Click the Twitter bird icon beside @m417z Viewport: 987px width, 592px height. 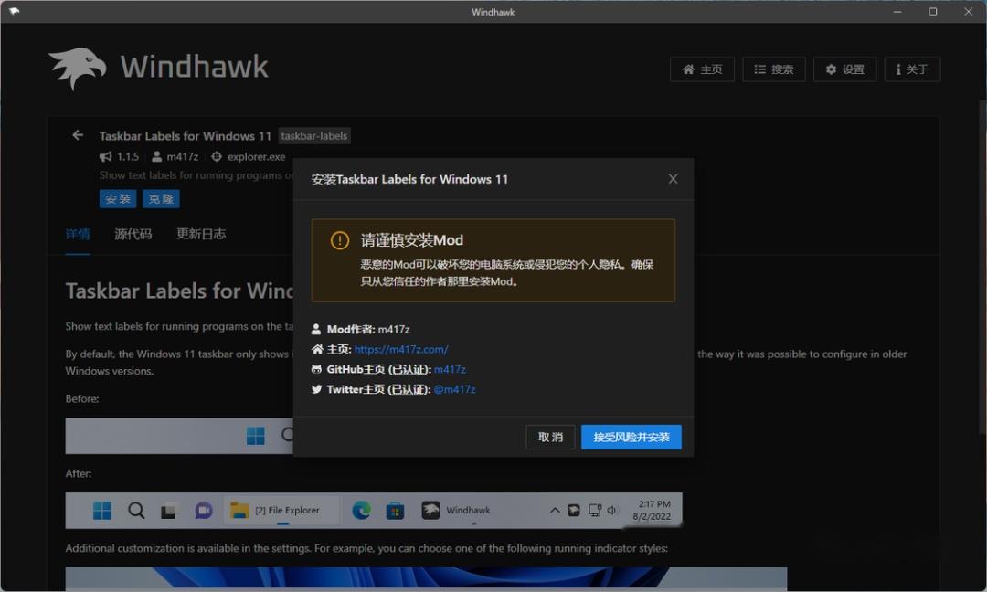pyautogui.click(x=315, y=389)
